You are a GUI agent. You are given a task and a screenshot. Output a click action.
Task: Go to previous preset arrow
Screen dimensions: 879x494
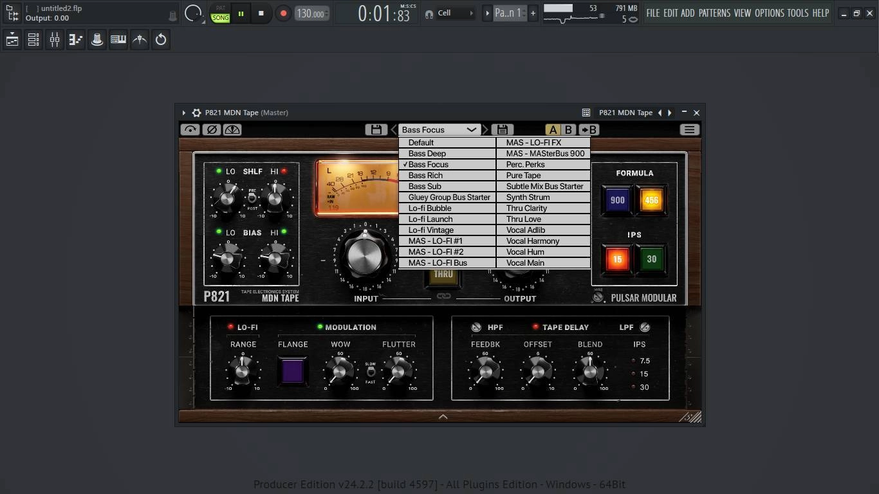click(394, 129)
